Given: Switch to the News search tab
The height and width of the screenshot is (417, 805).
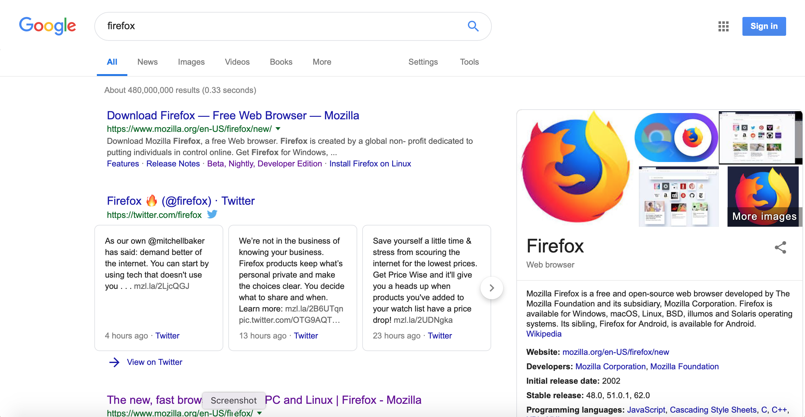Looking at the screenshot, I should click(x=147, y=62).
